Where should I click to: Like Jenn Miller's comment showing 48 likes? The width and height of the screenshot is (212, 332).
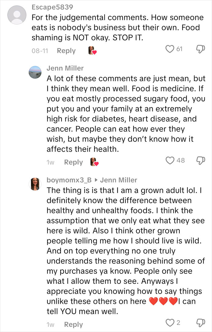170,162
